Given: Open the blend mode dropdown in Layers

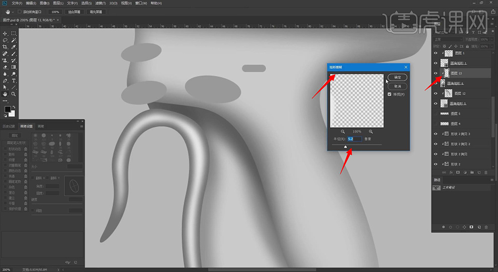Looking at the screenshot, I should tap(448, 39).
